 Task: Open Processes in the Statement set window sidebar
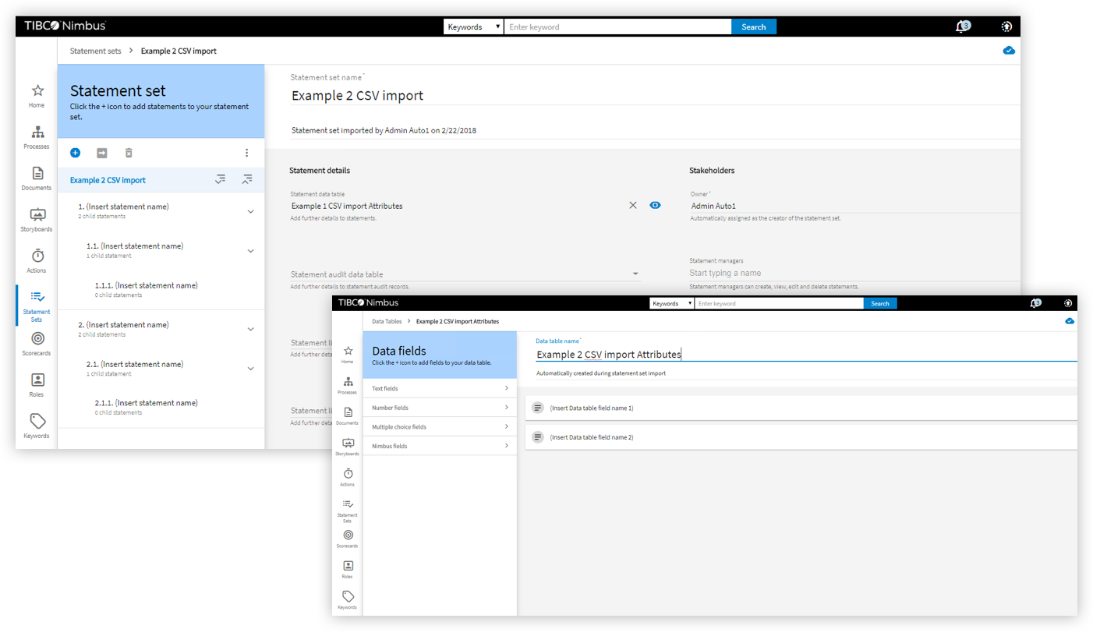(x=37, y=137)
